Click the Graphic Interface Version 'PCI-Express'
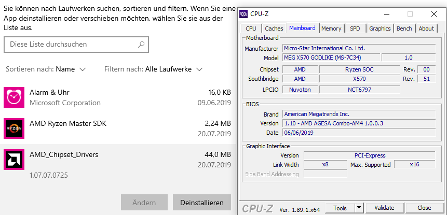The height and width of the screenshot is (215, 447). [x=370, y=155]
